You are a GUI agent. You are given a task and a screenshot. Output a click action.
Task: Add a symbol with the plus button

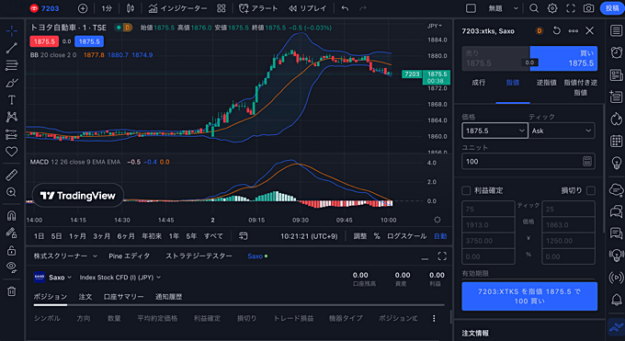(x=83, y=8)
